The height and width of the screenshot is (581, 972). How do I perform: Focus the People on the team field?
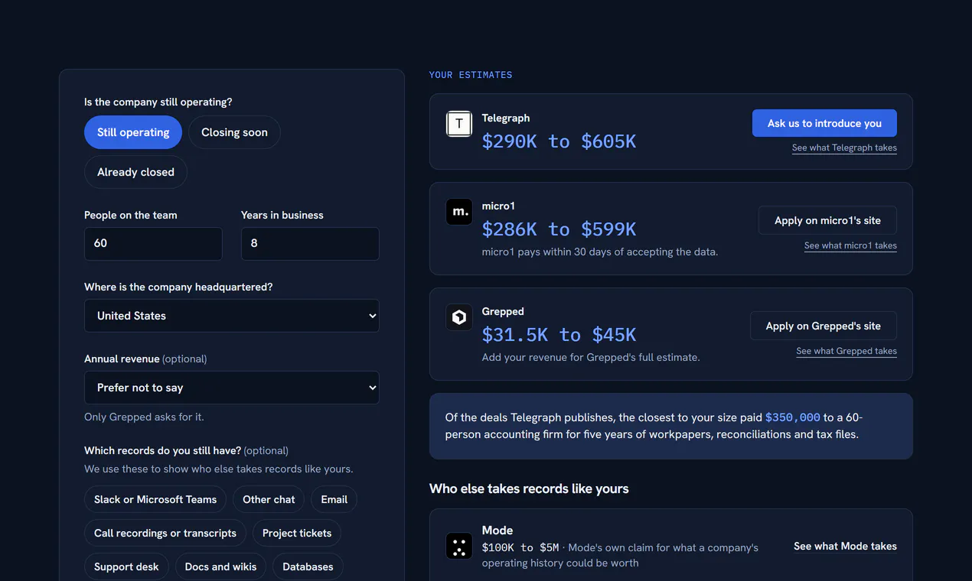(153, 244)
